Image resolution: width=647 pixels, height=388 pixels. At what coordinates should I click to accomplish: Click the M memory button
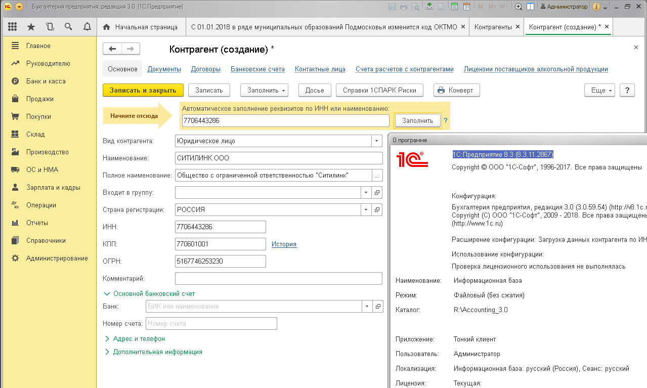(x=481, y=7)
